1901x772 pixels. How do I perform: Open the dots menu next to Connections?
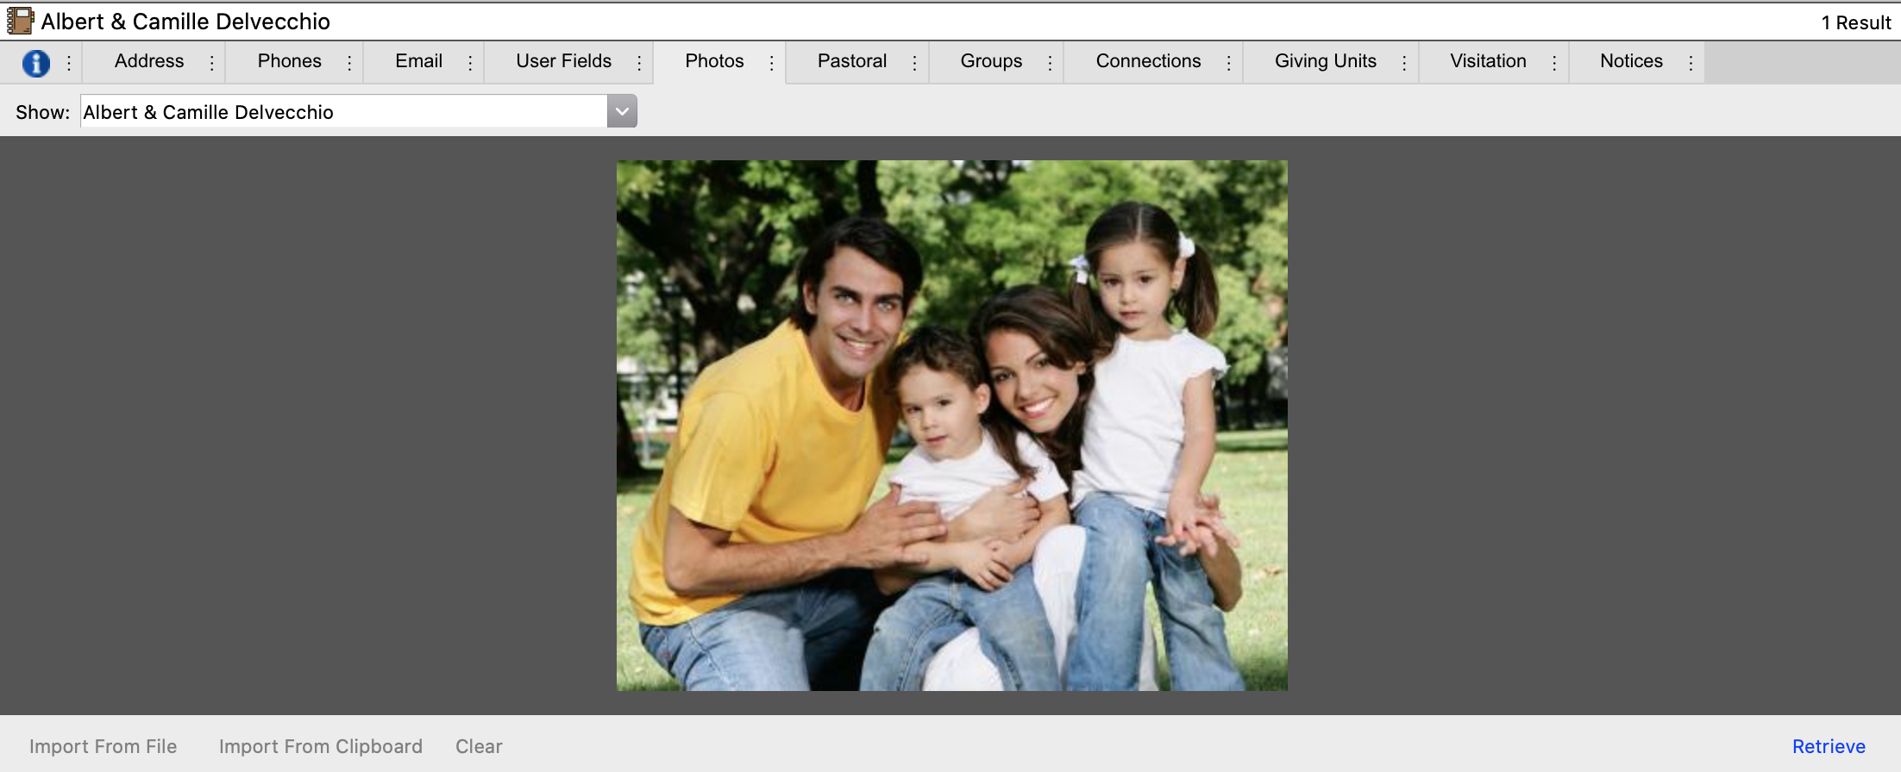click(x=1228, y=63)
